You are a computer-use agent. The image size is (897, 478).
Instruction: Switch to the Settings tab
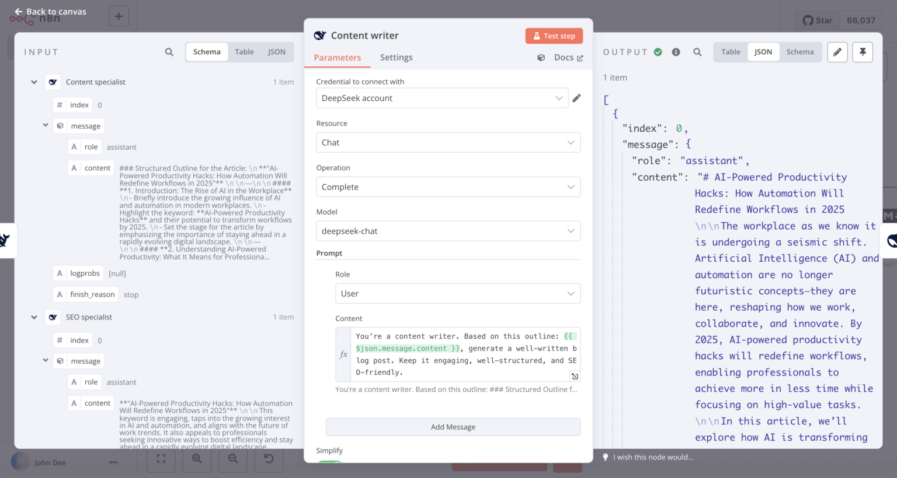(x=396, y=57)
